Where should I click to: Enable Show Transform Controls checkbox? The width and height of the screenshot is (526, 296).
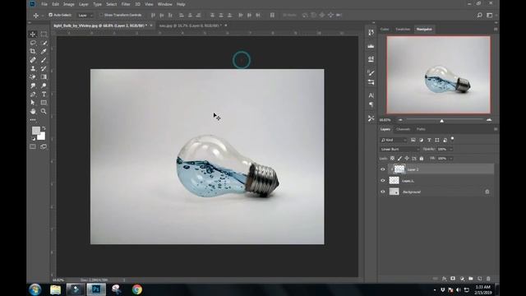click(x=101, y=15)
